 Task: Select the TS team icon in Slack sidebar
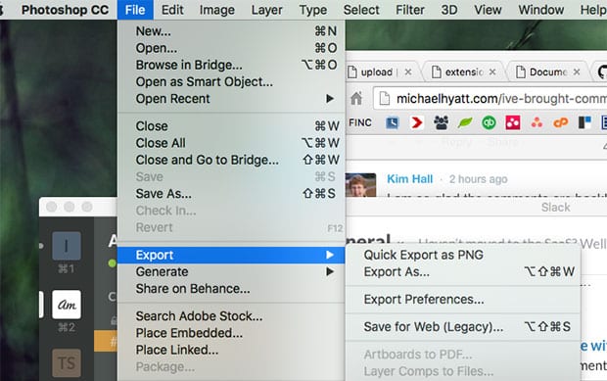(x=67, y=363)
